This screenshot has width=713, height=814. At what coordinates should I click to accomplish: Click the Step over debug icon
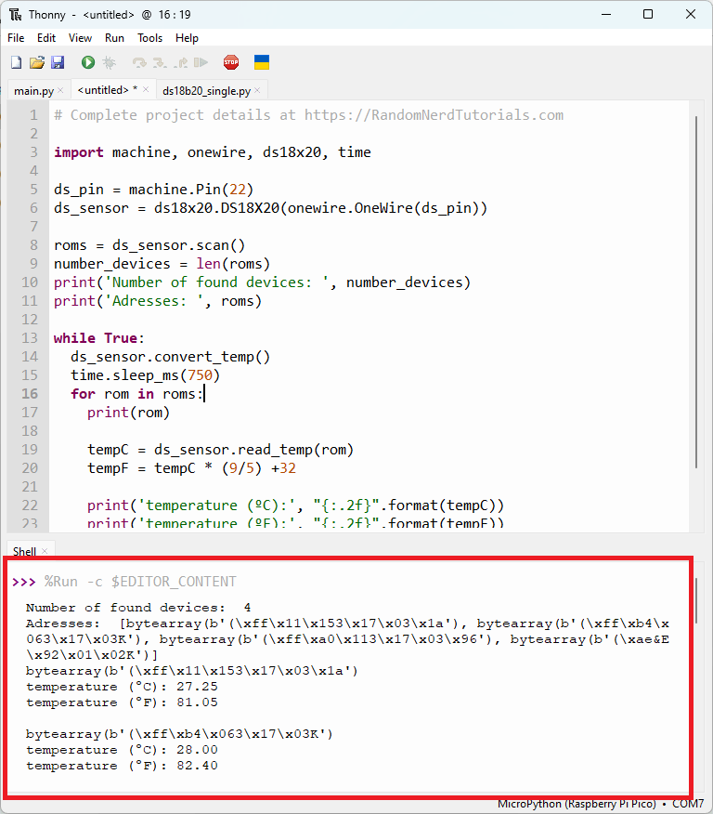(139, 62)
